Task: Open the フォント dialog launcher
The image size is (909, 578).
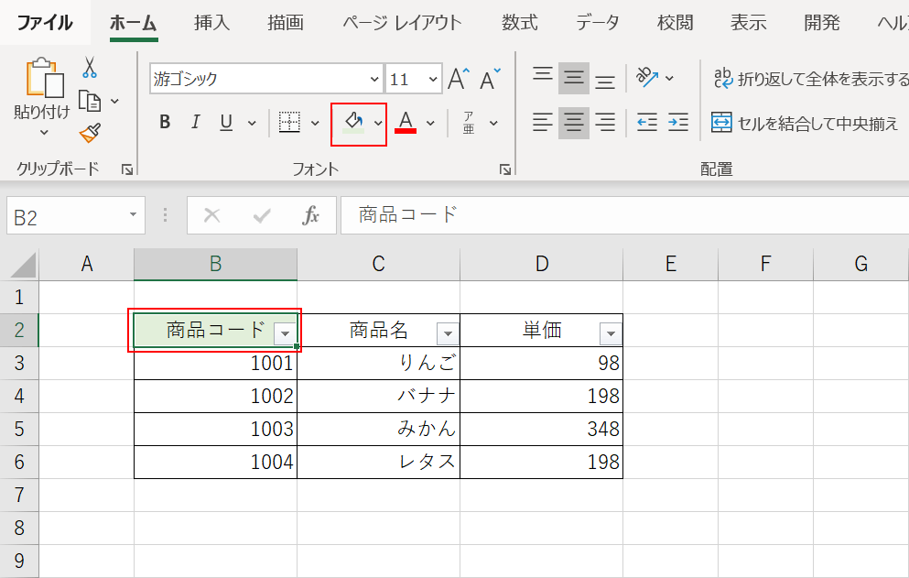Action: (504, 169)
